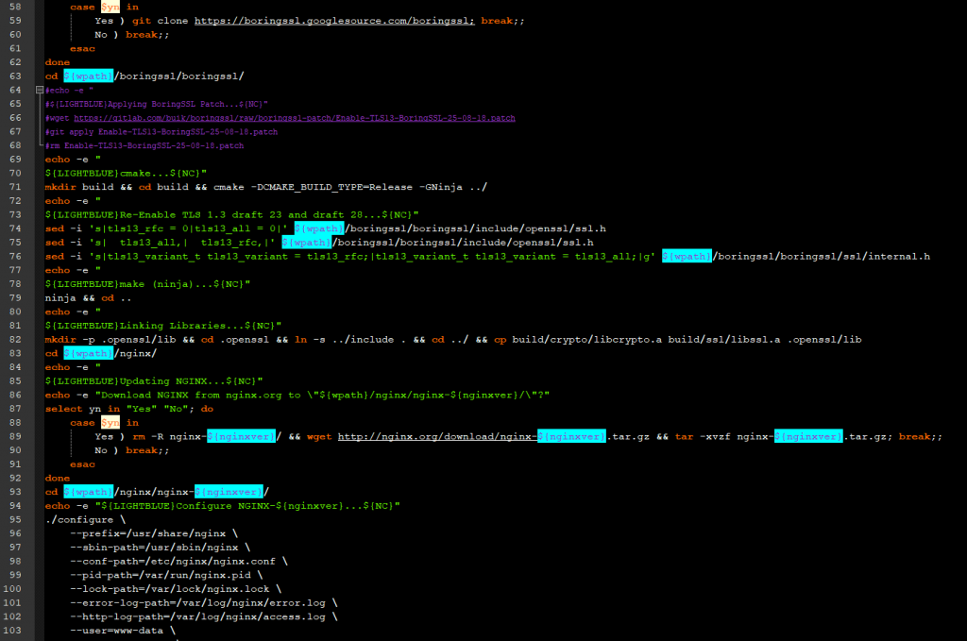The image size is (967, 641).
Task: Click the ./configure command text
Action: (85, 519)
